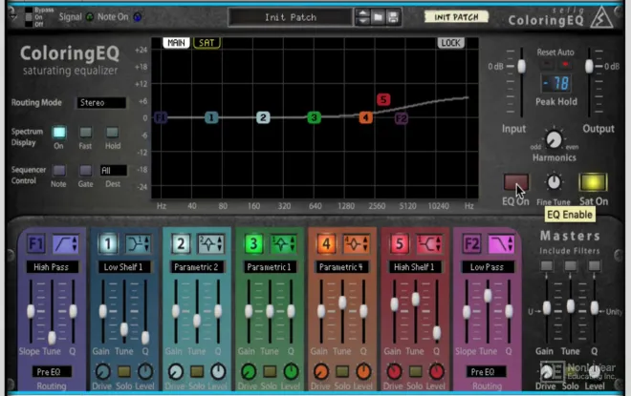The height and width of the screenshot is (396, 631).
Task: Switch to SAT graph tab
Action: [207, 43]
